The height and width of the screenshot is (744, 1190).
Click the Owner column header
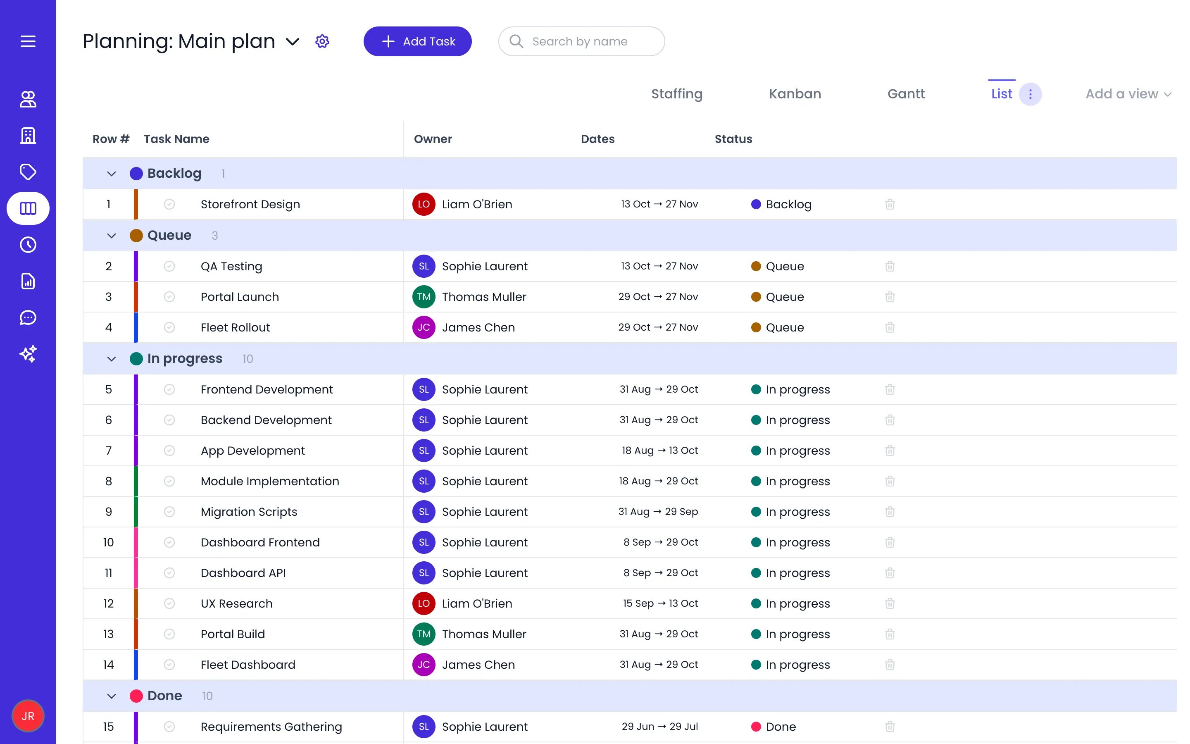click(433, 139)
